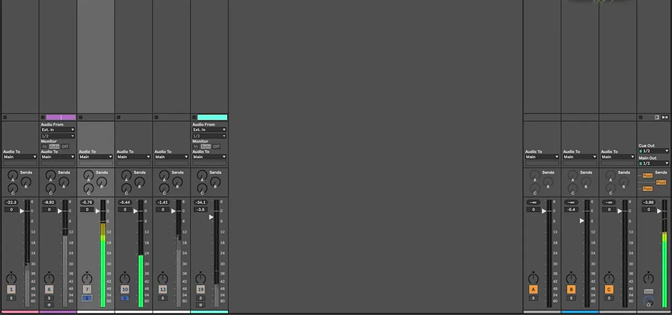Reset the -22.3 peak level on track 1

[11, 202]
